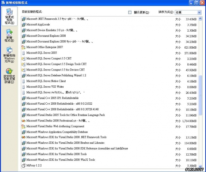206x172 pixels.
Task: Click Visual C++ 2005 SP1 Redistributable icon
Action: (23, 98)
